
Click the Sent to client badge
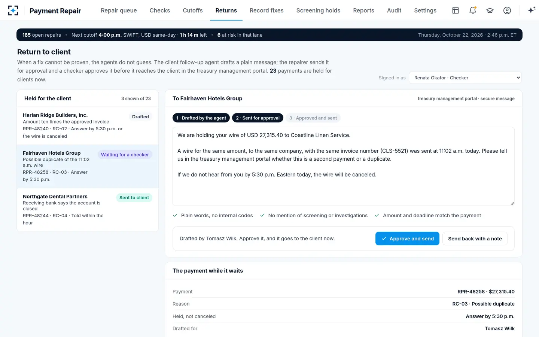134,198
